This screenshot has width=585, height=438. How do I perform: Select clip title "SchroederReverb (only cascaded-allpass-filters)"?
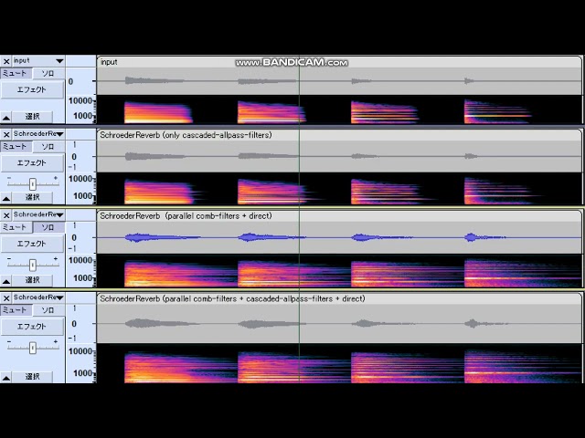(186, 135)
